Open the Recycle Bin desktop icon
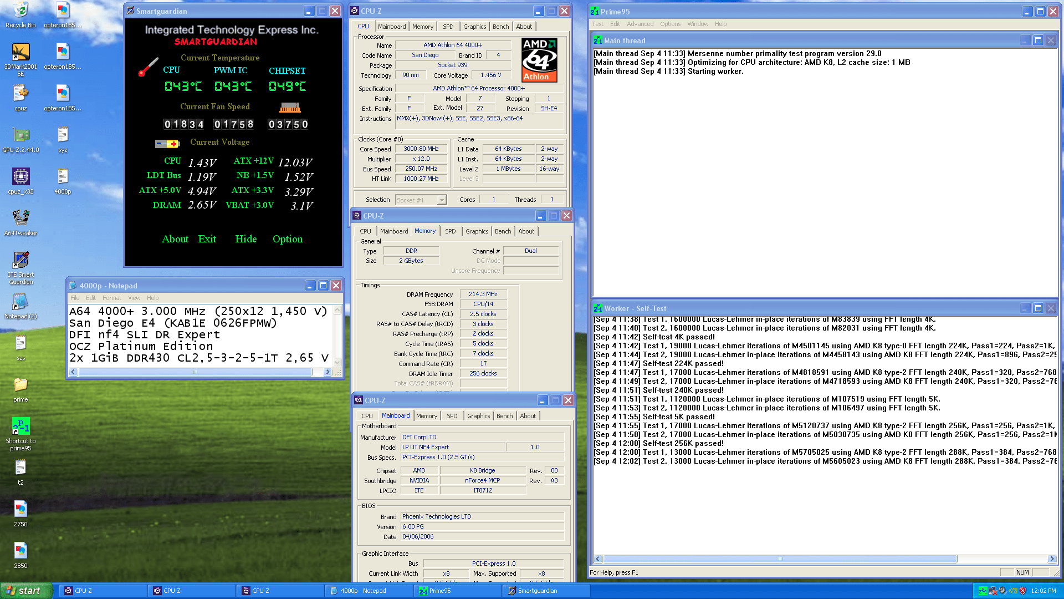Image resolution: width=1064 pixels, height=599 pixels. [x=21, y=14]
